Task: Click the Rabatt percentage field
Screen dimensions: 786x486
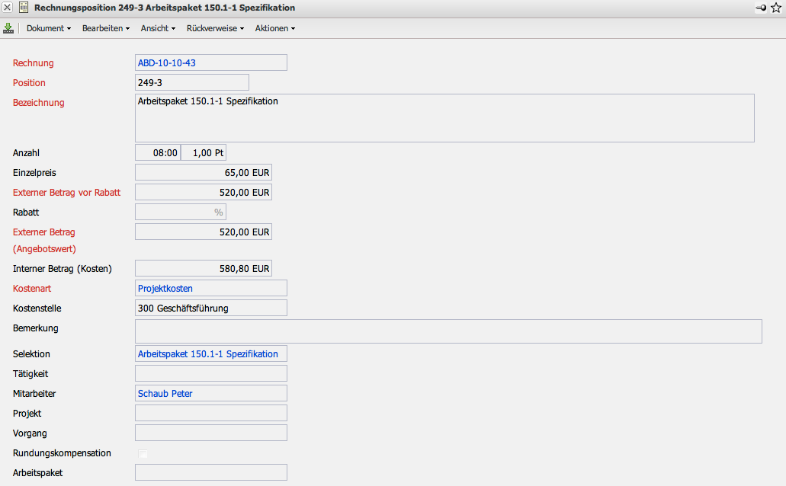Action: click(x=180, y=213)
